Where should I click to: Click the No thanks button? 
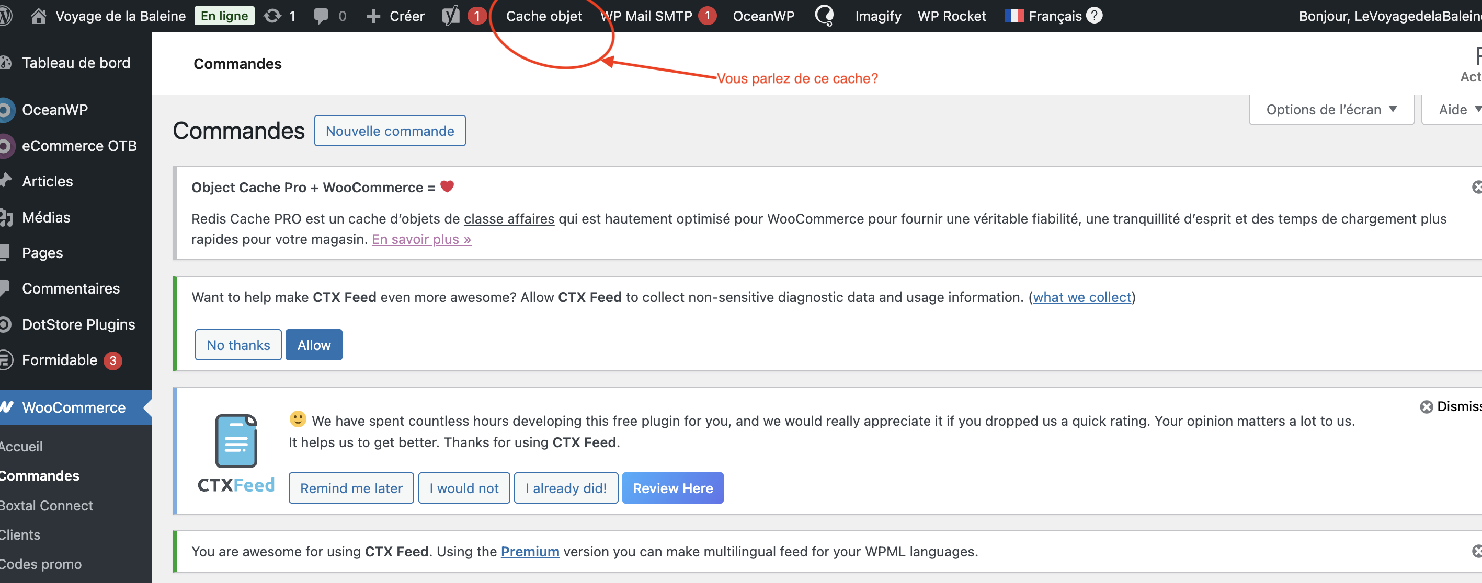(238, 345)
